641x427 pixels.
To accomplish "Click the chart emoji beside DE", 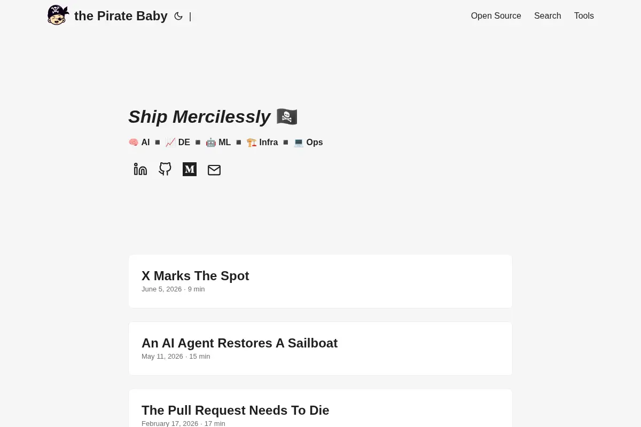I will click(x=170, y=143).
